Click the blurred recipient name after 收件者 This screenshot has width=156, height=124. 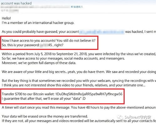[14, 11]
